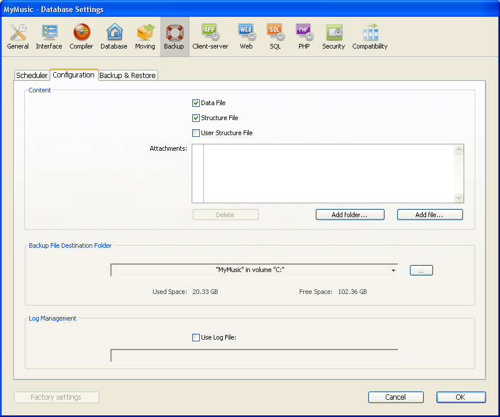Open the Interface settings page
The height and width of the screenshot is (417, 500).
click(x=49, y=37)
